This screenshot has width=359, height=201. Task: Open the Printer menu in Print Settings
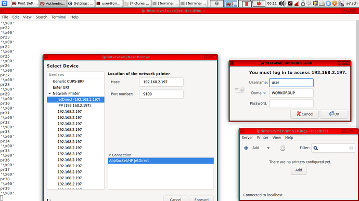coord(263,138)
